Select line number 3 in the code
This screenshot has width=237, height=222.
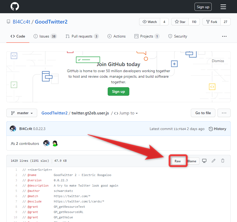tap(16, 180)
